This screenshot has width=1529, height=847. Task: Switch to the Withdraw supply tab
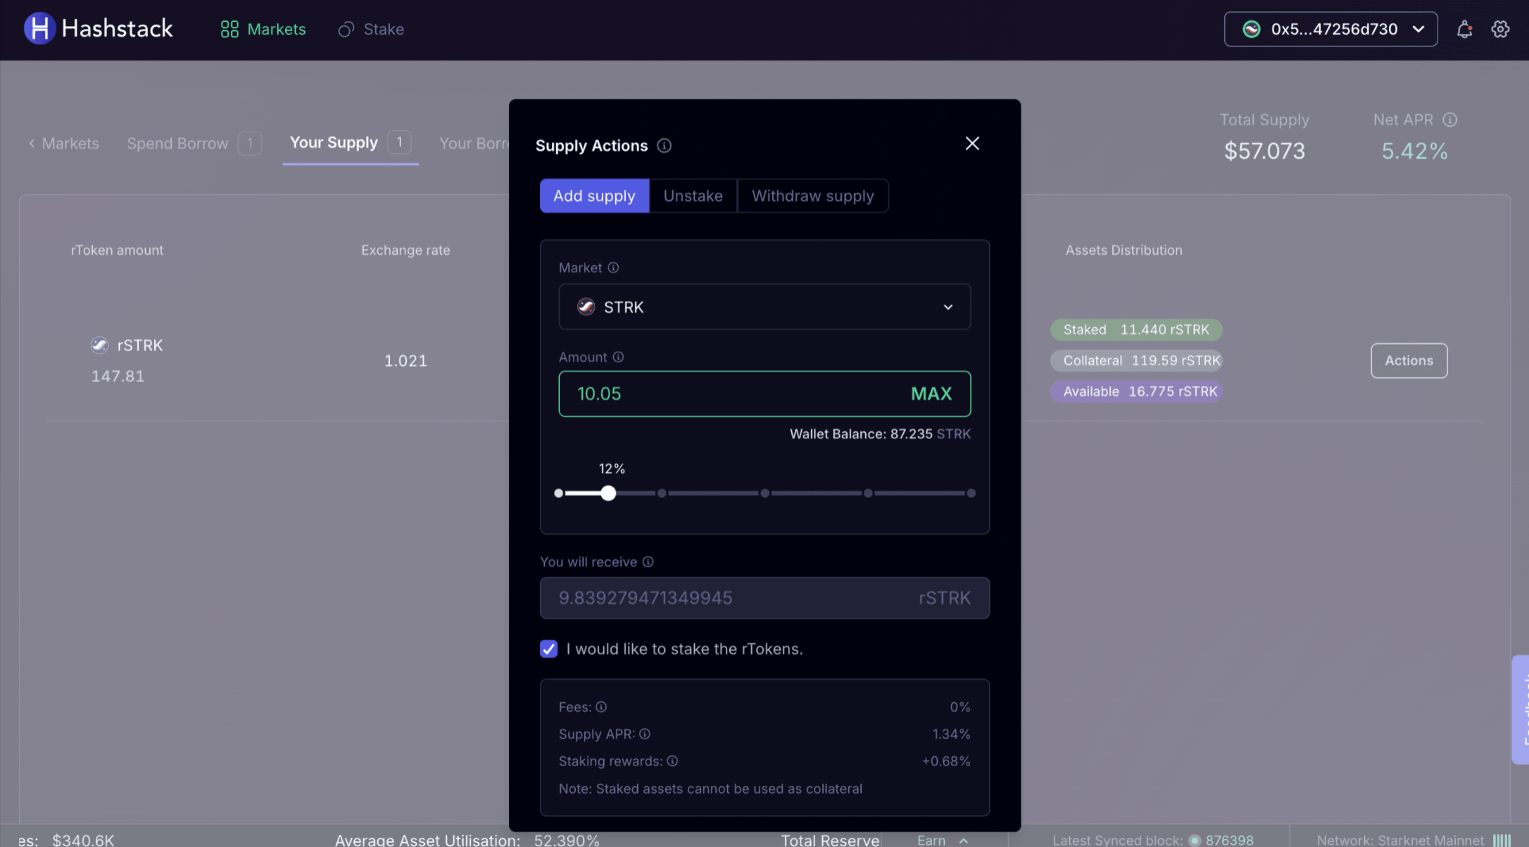coord(812,196)
